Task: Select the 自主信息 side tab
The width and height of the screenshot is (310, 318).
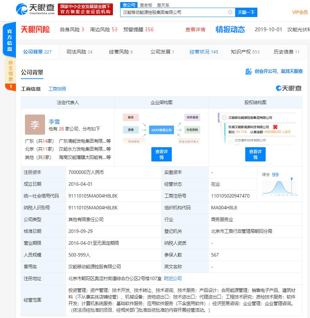Action: pos(10,74)
